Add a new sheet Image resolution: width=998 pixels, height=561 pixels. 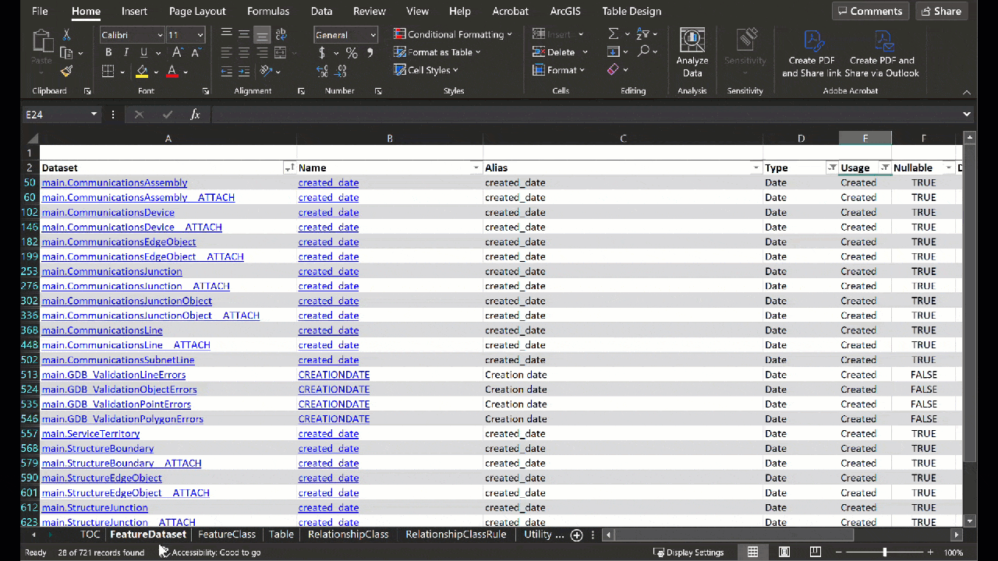(x=576, y=535)
